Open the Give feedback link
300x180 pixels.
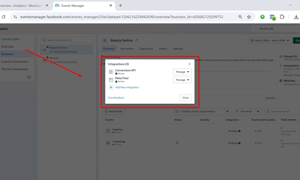click(116, 98)
